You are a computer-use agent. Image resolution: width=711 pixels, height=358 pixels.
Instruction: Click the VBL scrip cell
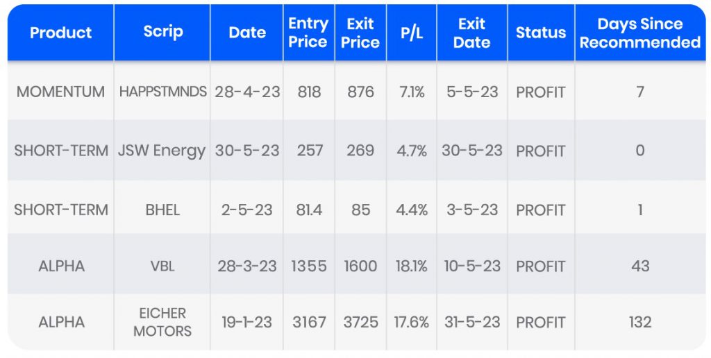pos(163,266)
